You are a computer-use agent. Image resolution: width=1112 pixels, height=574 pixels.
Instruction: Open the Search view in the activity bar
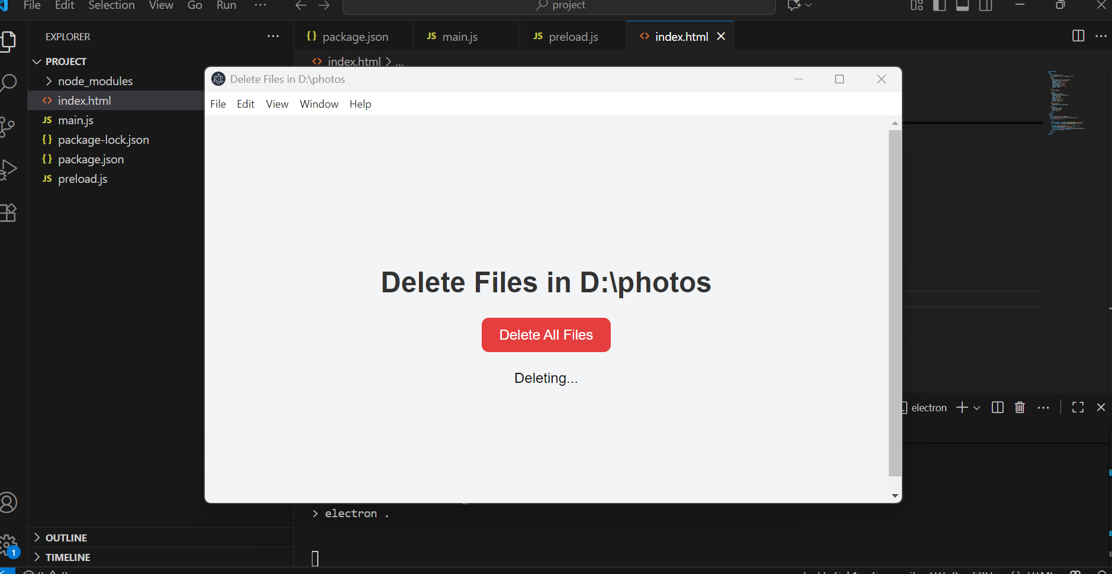(10, 83)
